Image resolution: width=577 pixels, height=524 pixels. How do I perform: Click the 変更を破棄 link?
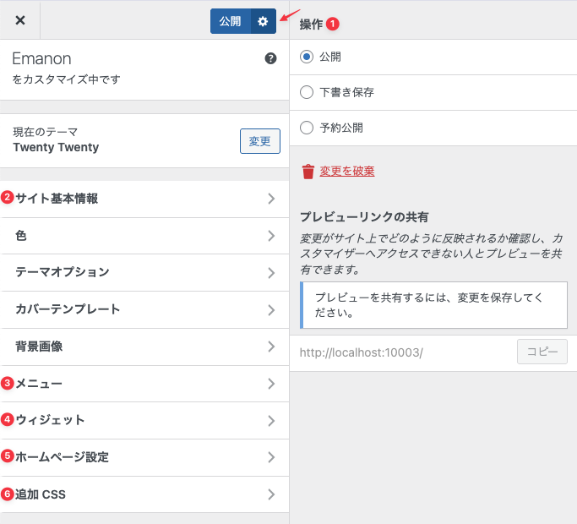click(x=346, y=172)
